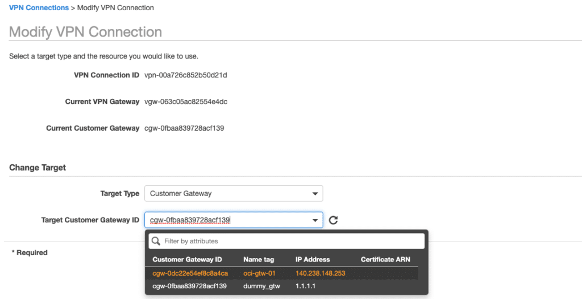The image size is (582, 299).
Task: Expand the Target Type dropdown arrow
Action: pos(315,194)
